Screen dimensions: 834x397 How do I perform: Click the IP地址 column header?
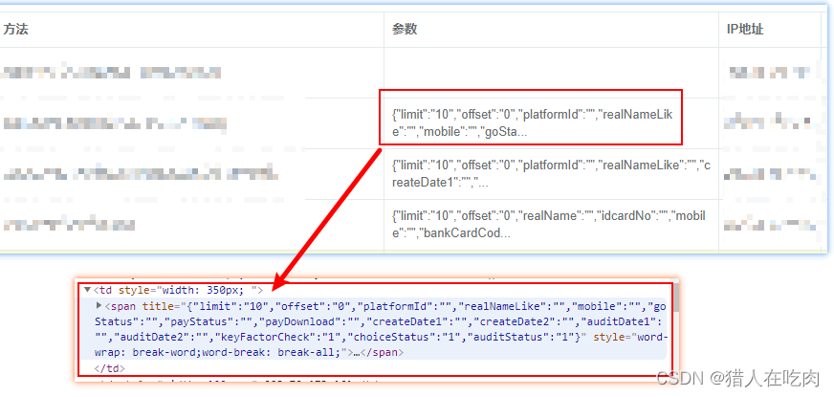pyautogui.click(x=745, y=30)
